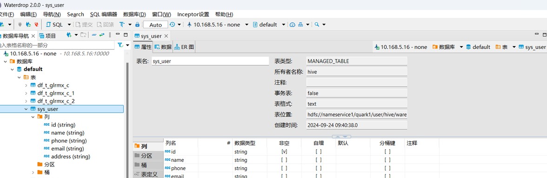Click the table name filter input field
Viewport: 547px width, 178px height.
pos(57,45)
